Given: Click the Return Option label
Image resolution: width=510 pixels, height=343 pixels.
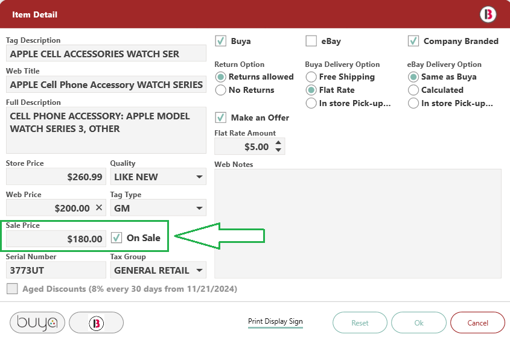Looking at the screenshot, I should tap(240, 65).
